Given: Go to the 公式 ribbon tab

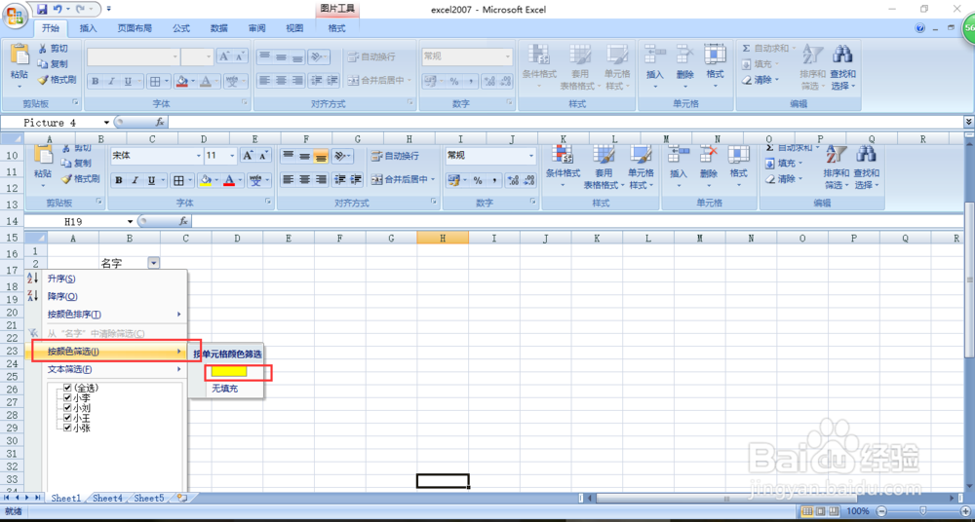Looking at the screenshot, I should (181, 28).
